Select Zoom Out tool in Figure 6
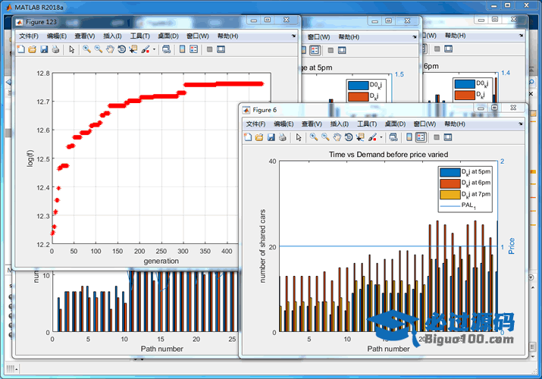Image resolution: width=542 pixels, height=379 pixels. pyautogui.click(x=325, y=137)
